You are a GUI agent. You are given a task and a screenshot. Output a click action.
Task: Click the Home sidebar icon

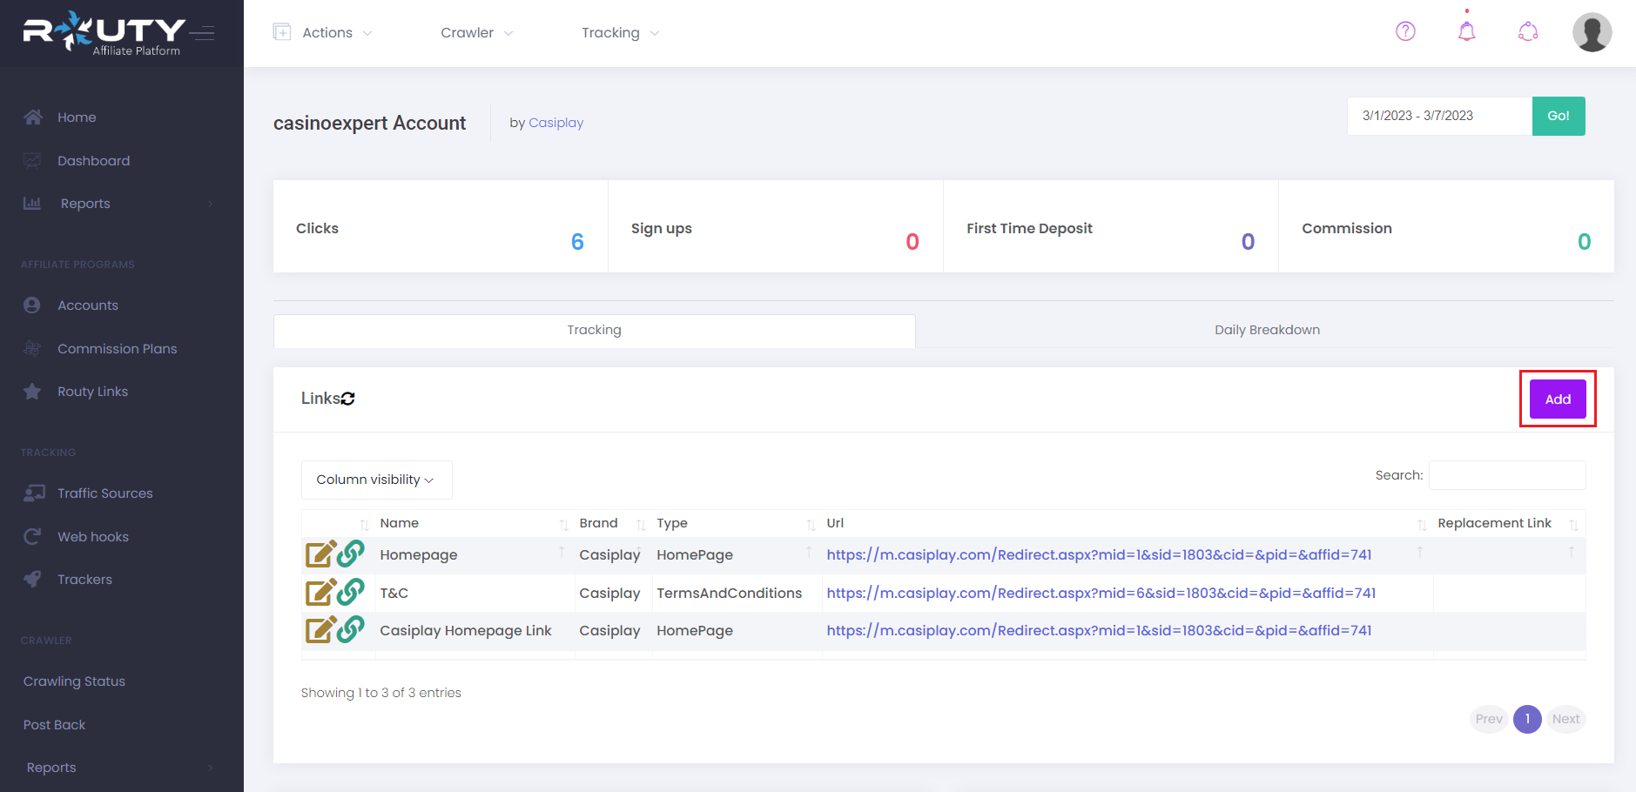33,117
